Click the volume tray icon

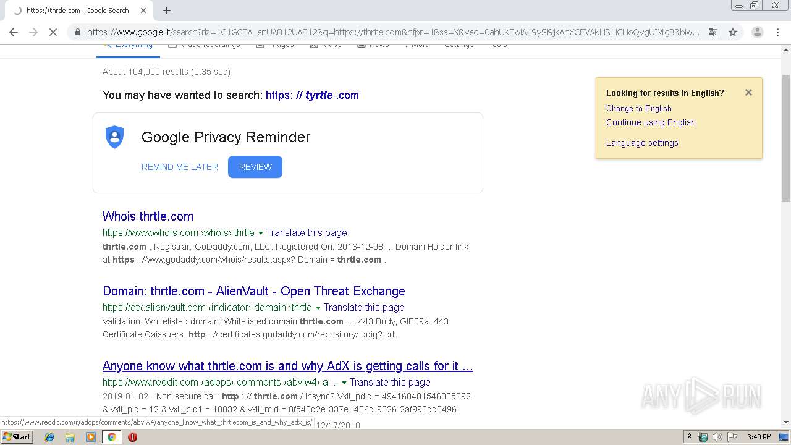pos(717,437)
